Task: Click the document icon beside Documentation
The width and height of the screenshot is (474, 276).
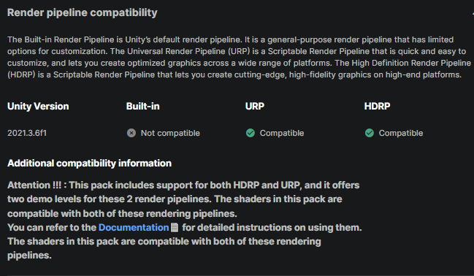Action: [175, 228]
